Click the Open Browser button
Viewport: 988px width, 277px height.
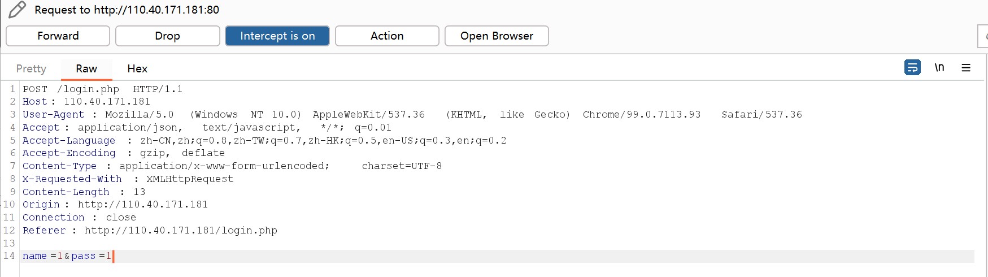tap(496, 36)
